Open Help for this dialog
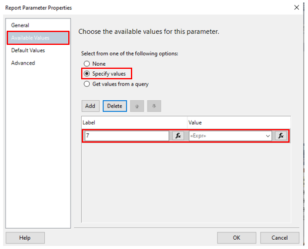Screen dimensions: 308x249 coord(25,238)
